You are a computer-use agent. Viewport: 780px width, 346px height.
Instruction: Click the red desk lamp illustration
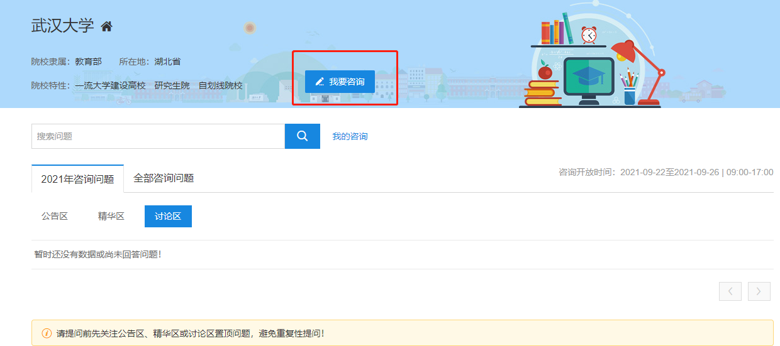(638, 63)
